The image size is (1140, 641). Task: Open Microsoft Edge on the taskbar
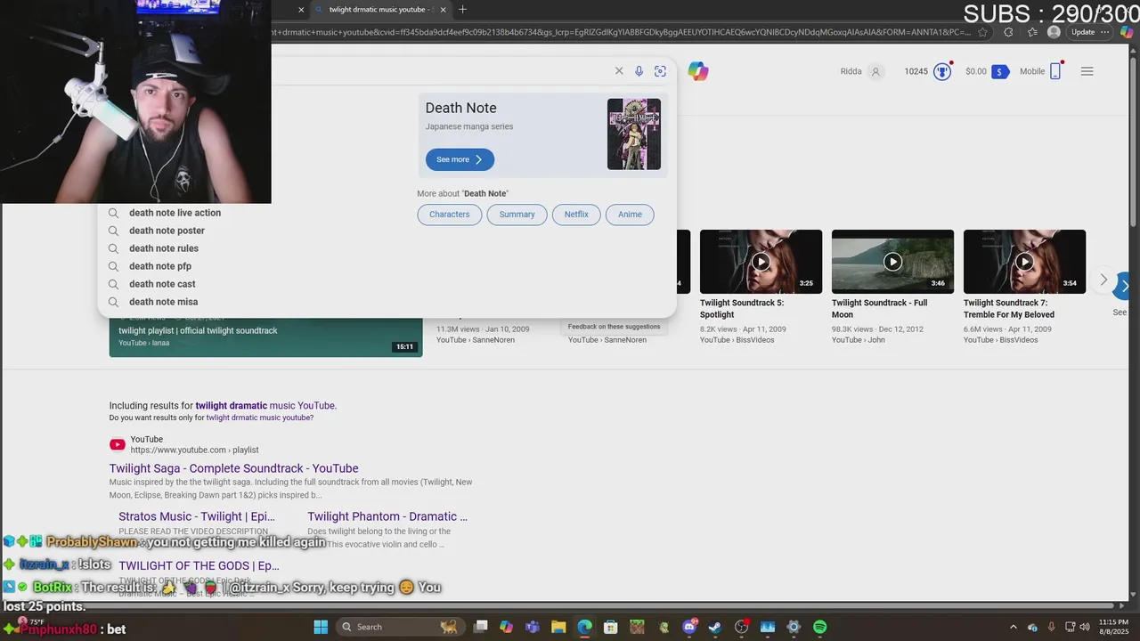[584, 627]
